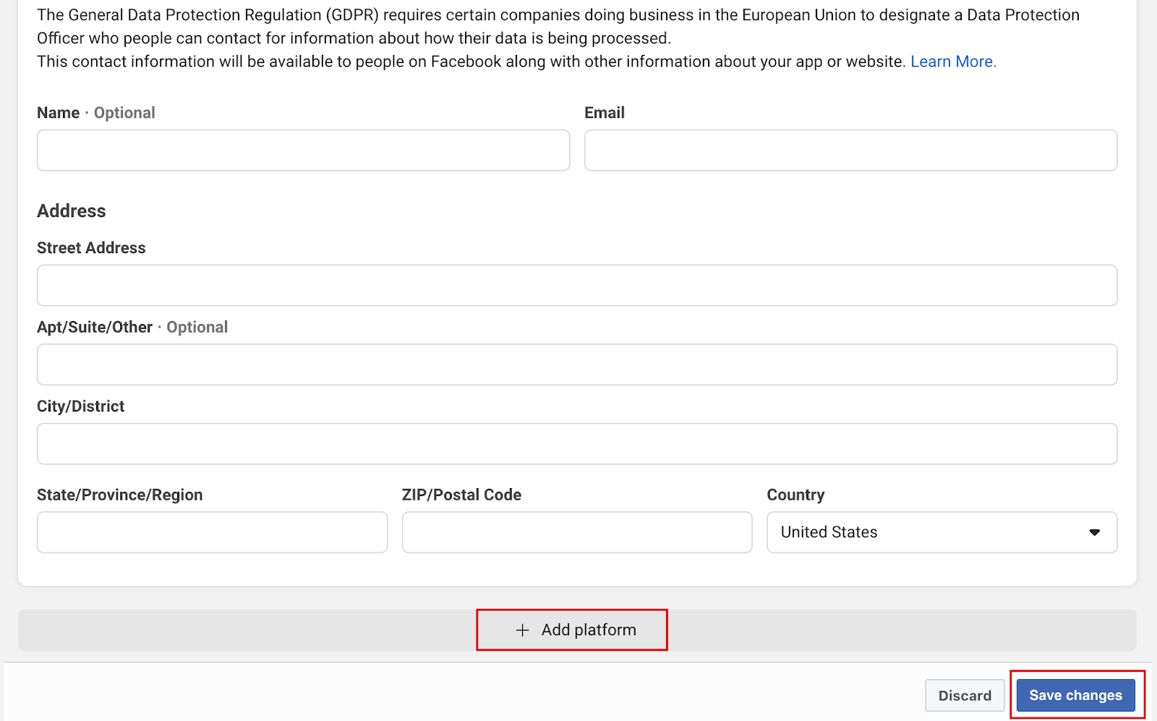Click the Name field label
This screenshot has width=1157, height=721.
pyautogui.click(x=59, y=113)
